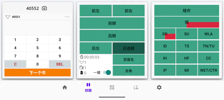Choose the DD lesion button
Screen dimensions: 224x100
coord(165,34)
